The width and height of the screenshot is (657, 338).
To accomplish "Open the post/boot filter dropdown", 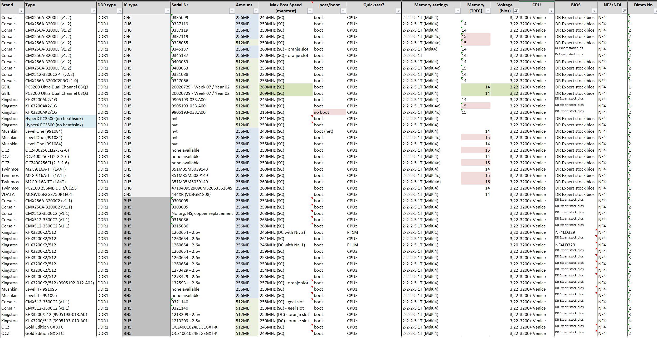I will [343, 11].
